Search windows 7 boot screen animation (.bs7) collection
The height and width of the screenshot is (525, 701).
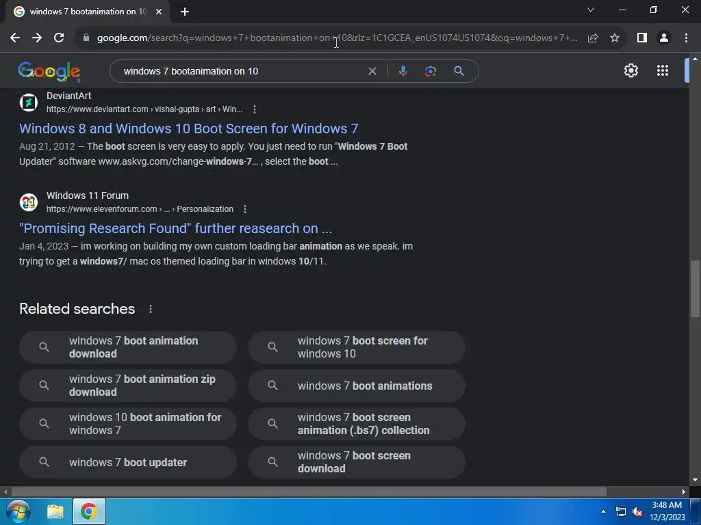357,424
